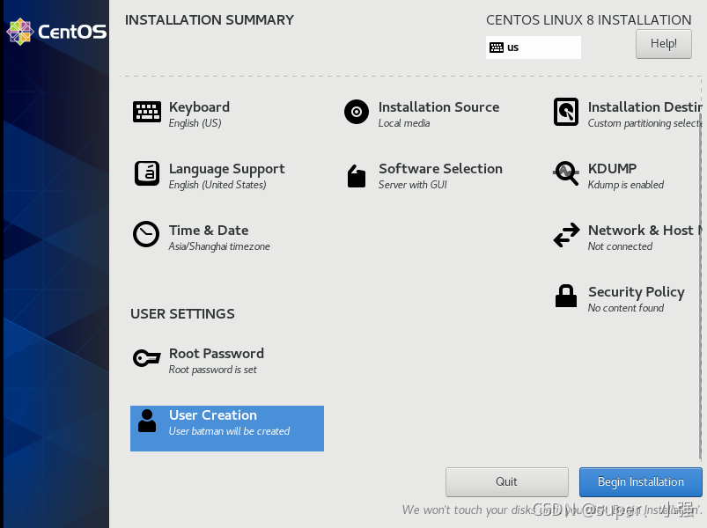The height and width of the screenshot is (528, 707).
Task: Click the Security Policy lock icon
Action: click(566, 296)
